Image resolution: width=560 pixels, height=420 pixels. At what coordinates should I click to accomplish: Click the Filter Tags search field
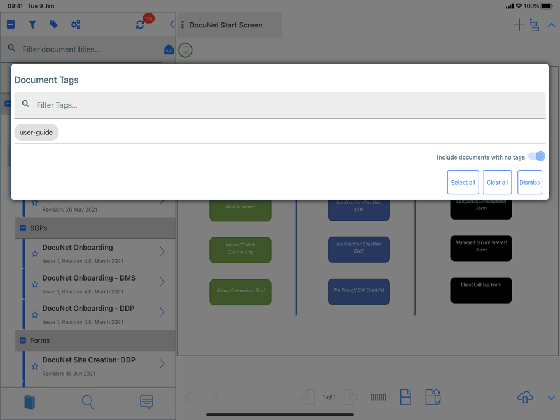point(280,105)
